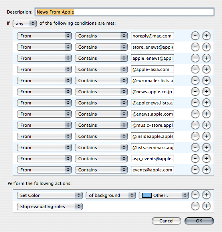This screenshot has height=232, width=222.
Task: Remove the @lists.seminars condition row
Action: (x=195, y=147)
